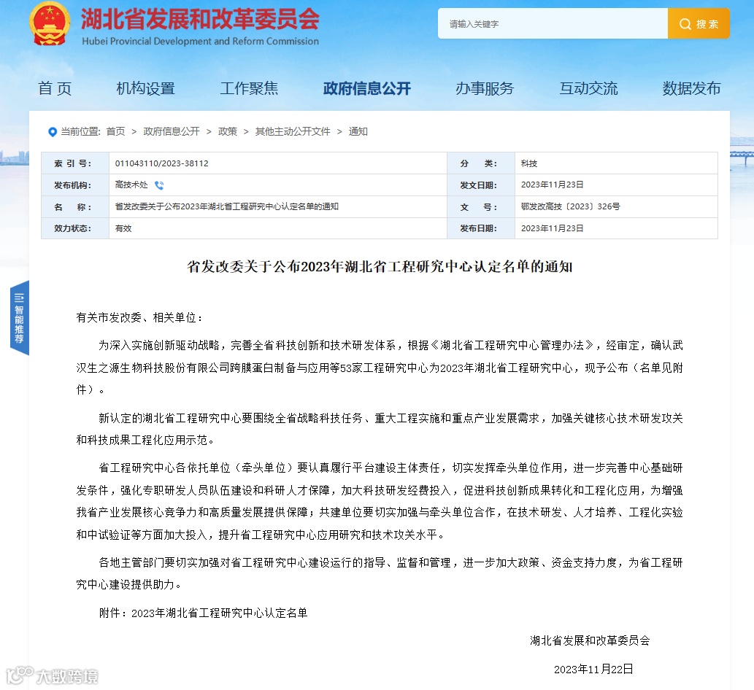
Task: Click the 索引号 label cell
Action: click(75, 163)
